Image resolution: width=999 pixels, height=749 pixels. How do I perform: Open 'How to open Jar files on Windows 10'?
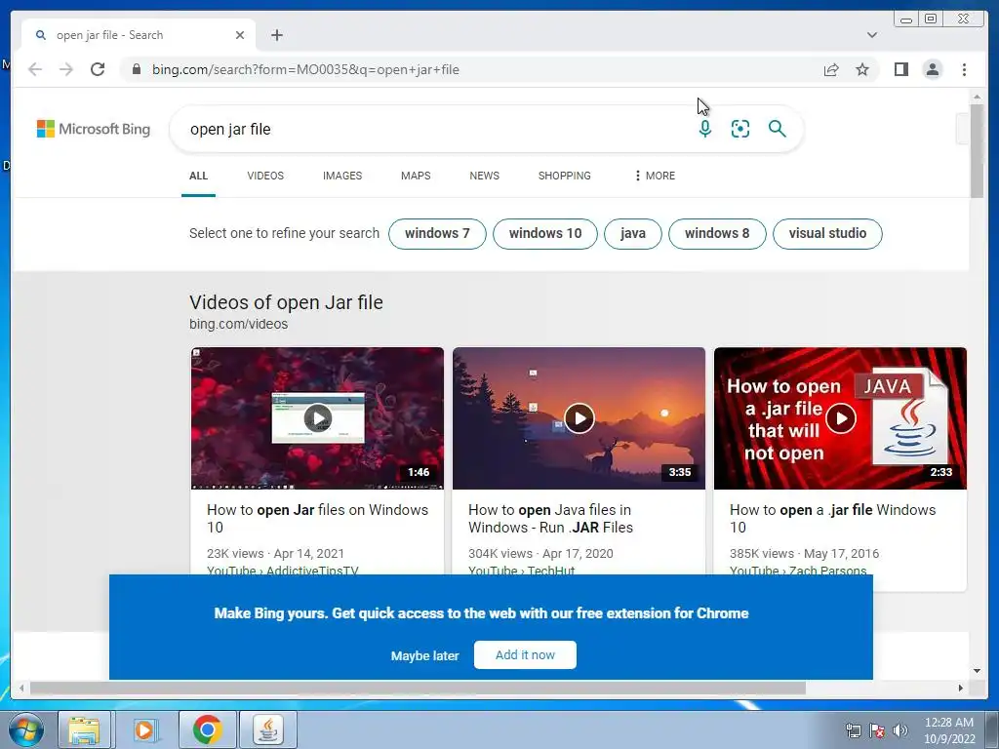[317, 519]
